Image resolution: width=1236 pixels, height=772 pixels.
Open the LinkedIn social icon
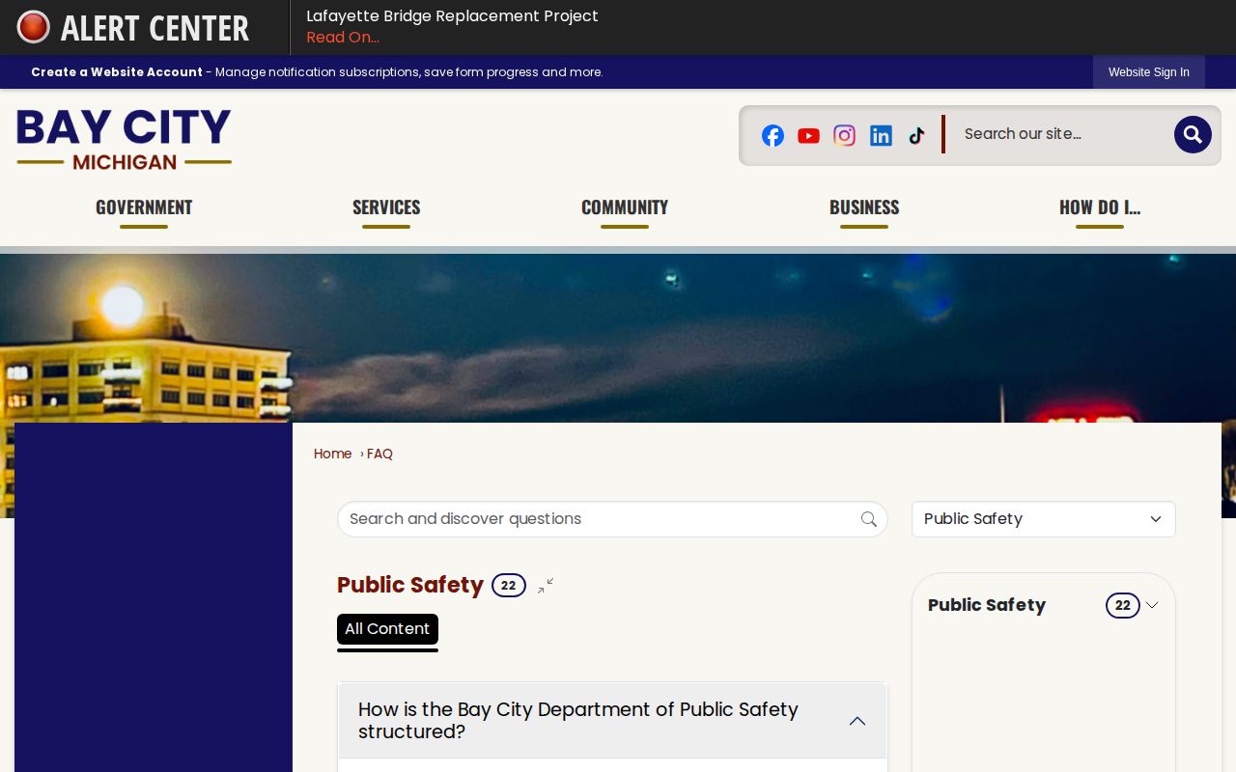pos(881,135)
